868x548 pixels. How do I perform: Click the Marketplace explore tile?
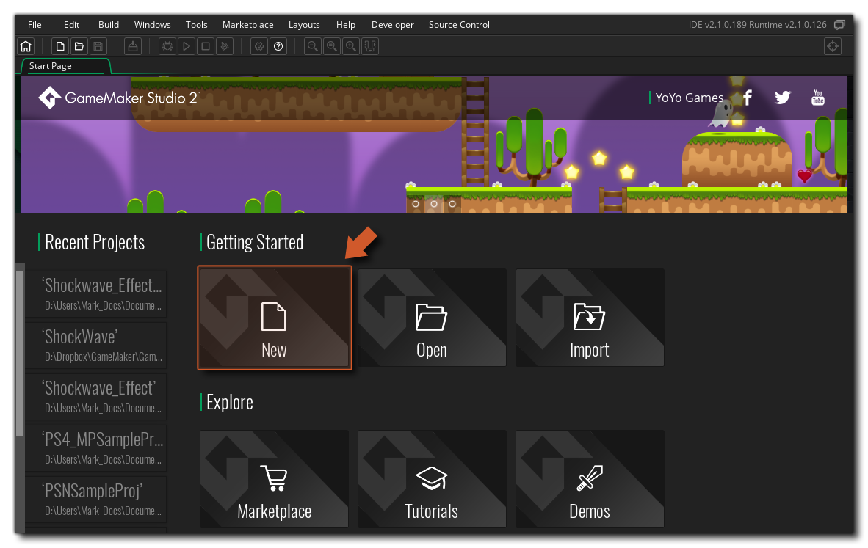pos(275,479)
